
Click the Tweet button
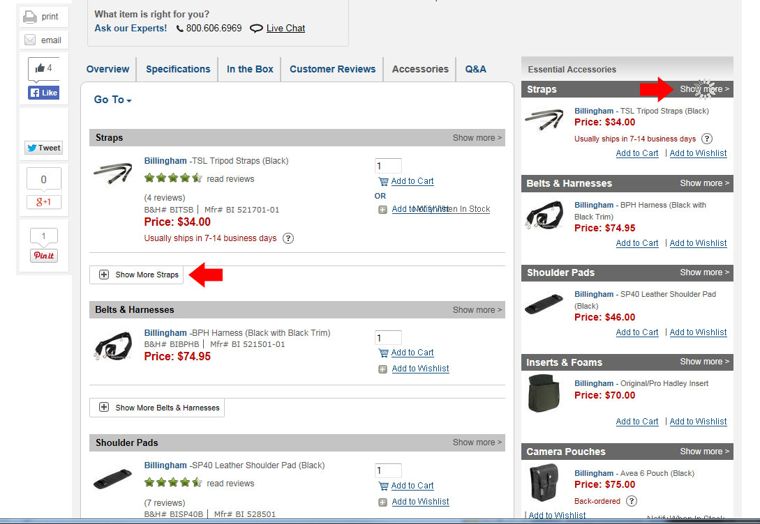44,148
